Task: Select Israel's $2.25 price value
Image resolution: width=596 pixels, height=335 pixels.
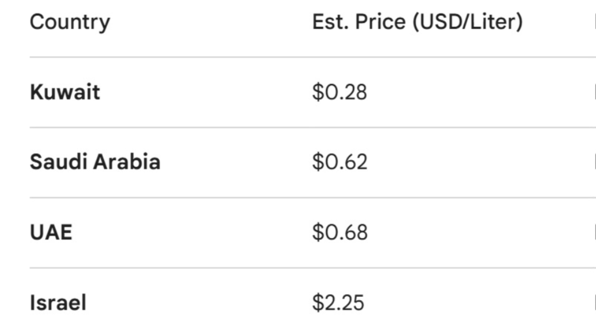Action: coord(338,303)
